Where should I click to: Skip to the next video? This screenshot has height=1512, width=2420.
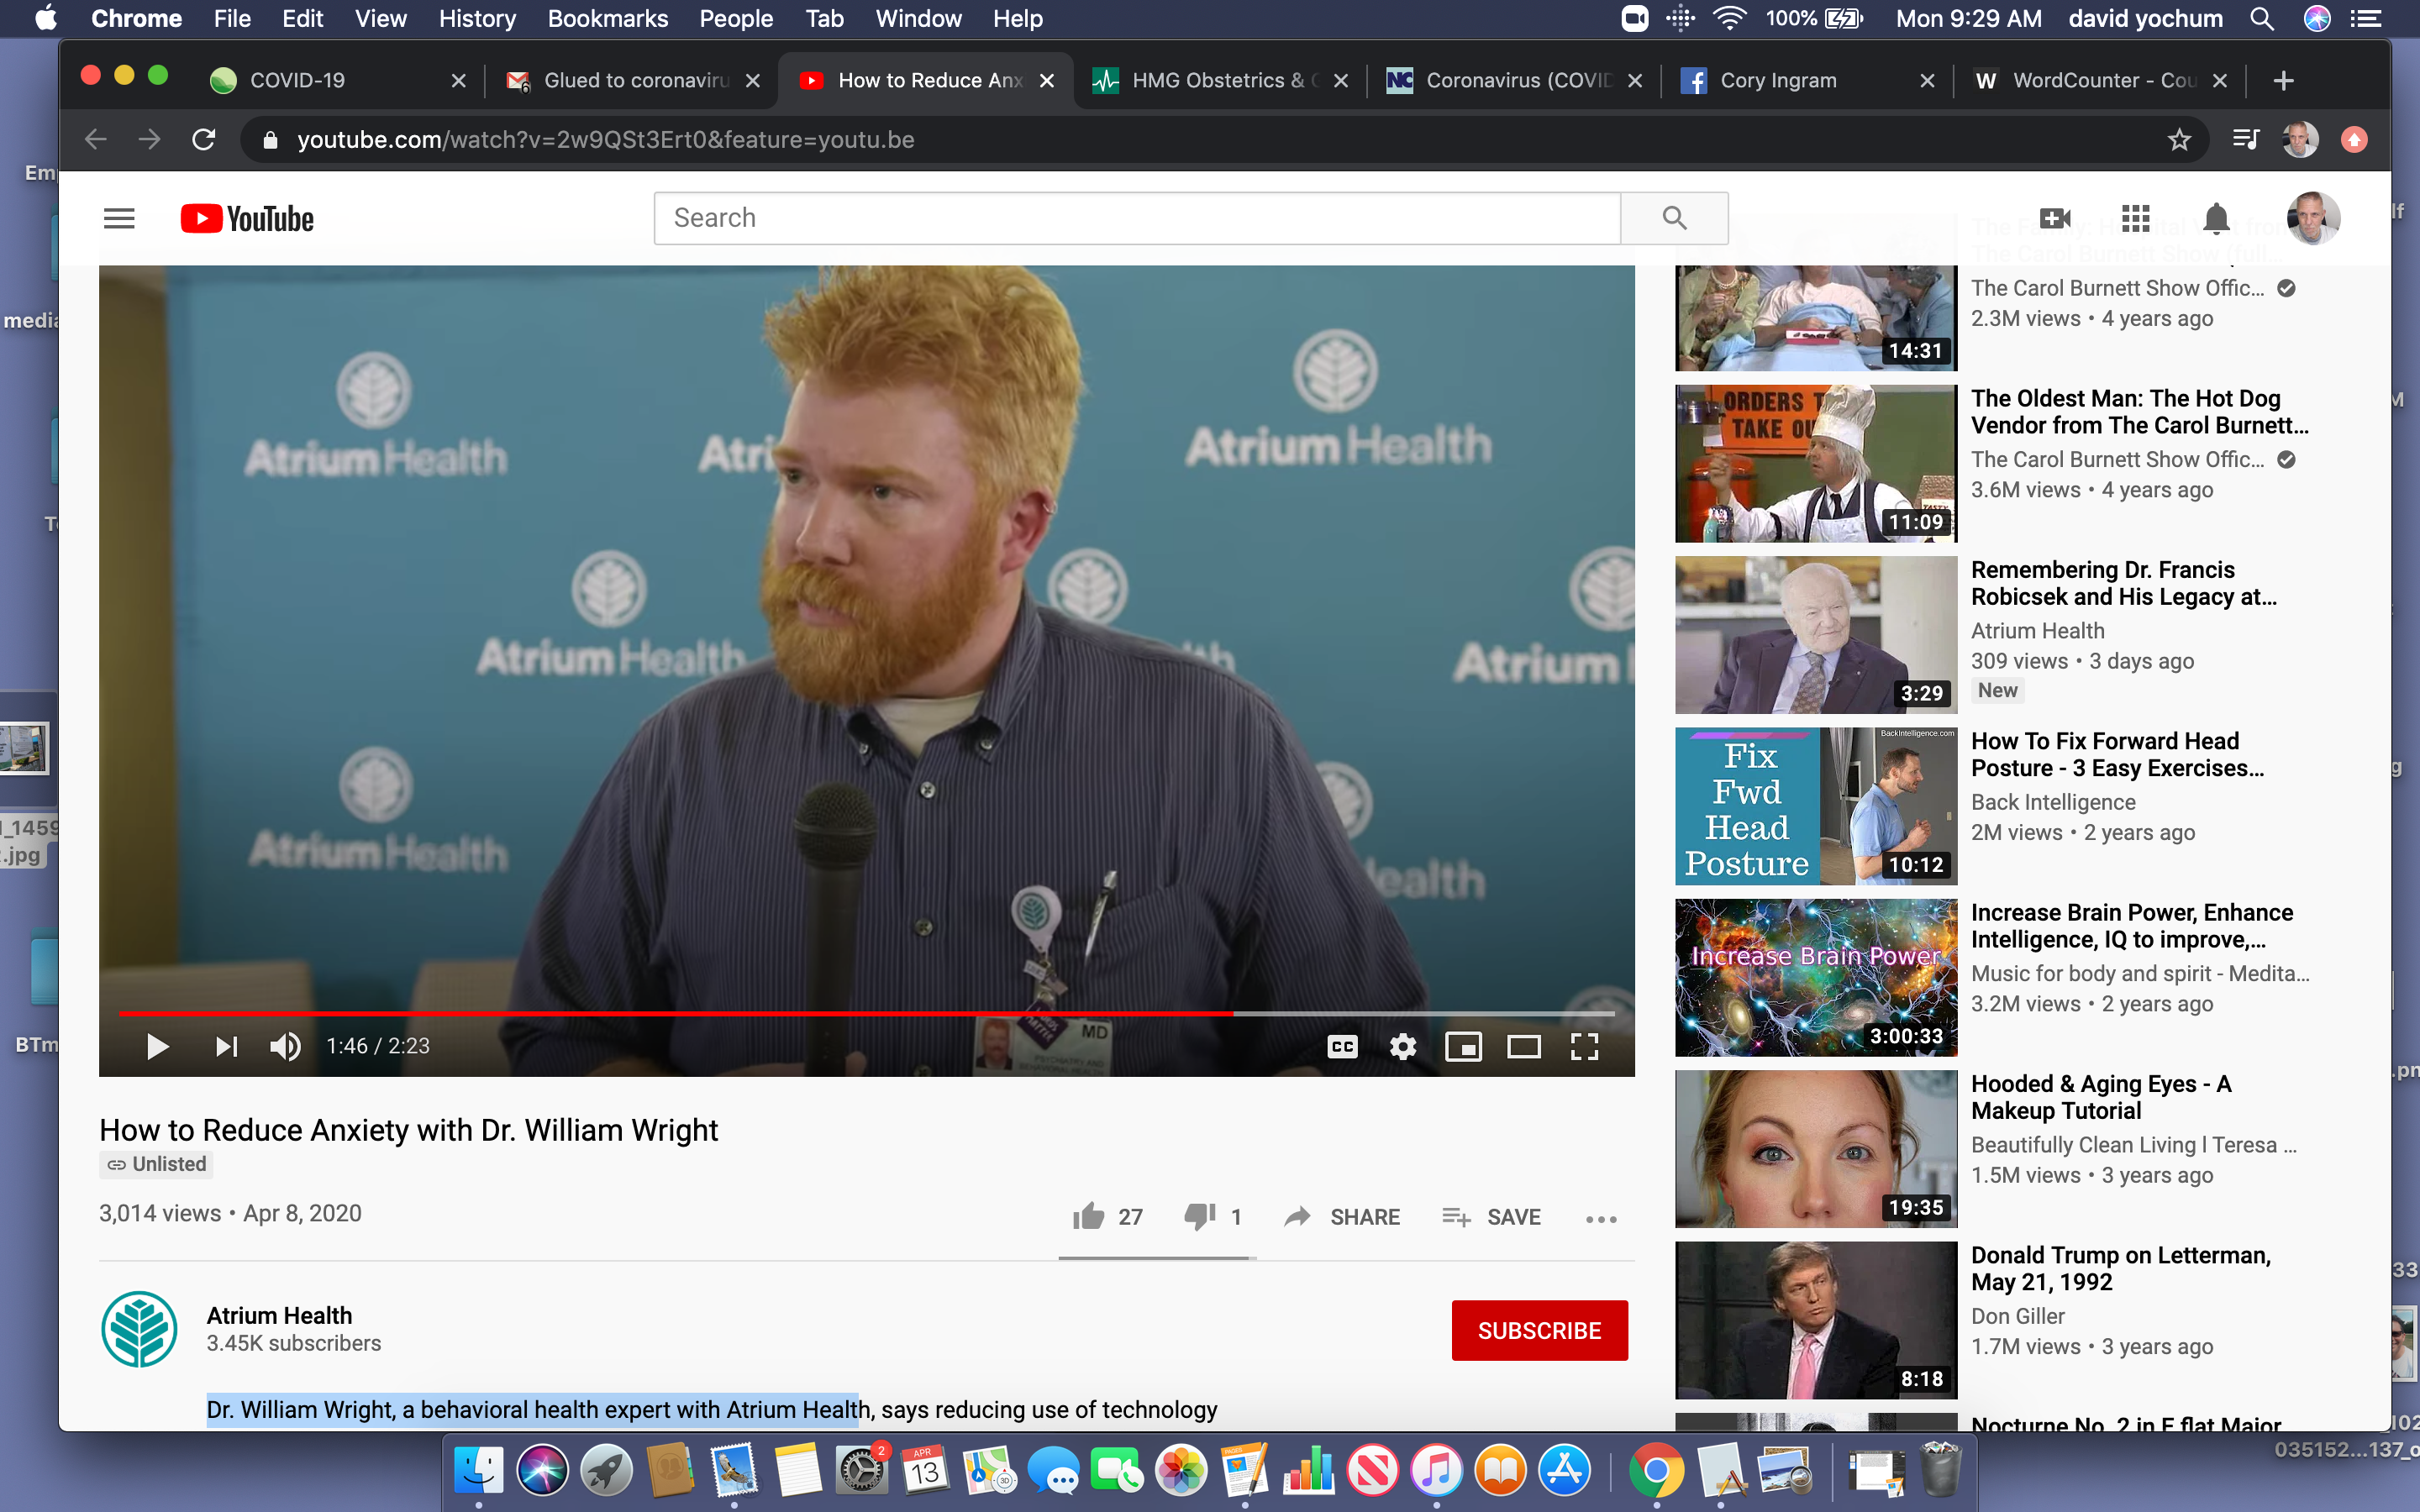pyautogui.click(x=226, y=1046)
